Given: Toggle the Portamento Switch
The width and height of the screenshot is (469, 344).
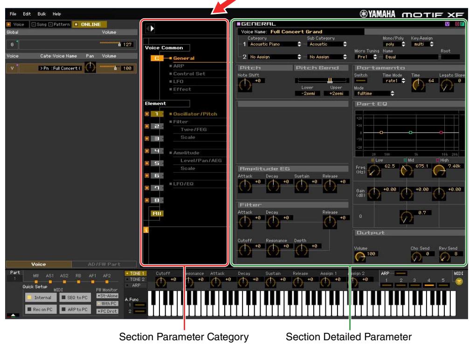Looking at the screenshot, I should (x=360, y=81).
